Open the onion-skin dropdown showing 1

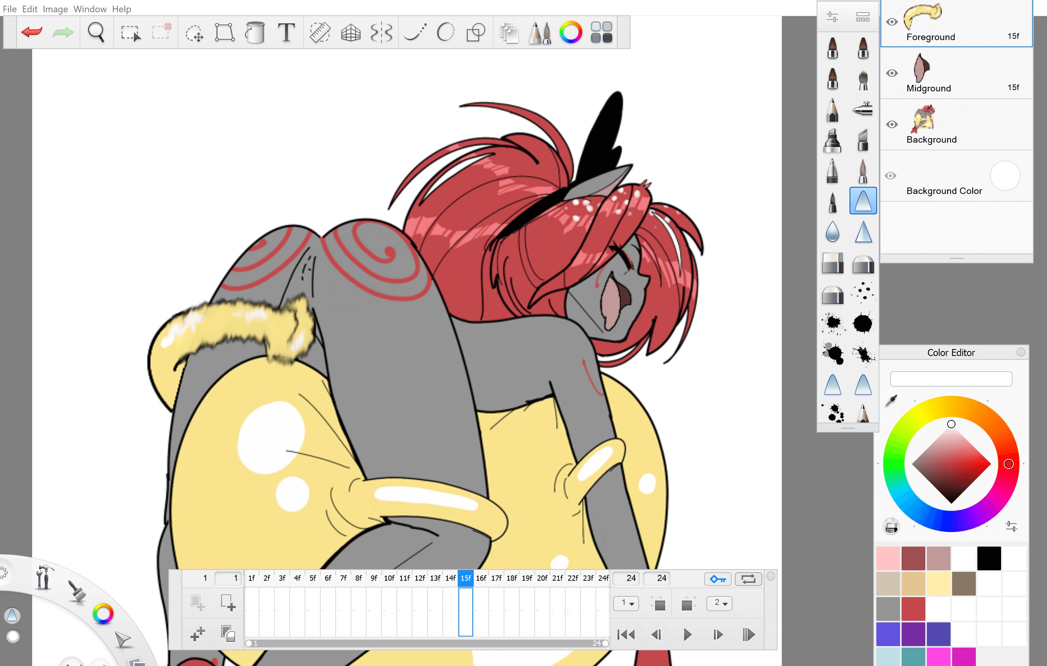626,603
